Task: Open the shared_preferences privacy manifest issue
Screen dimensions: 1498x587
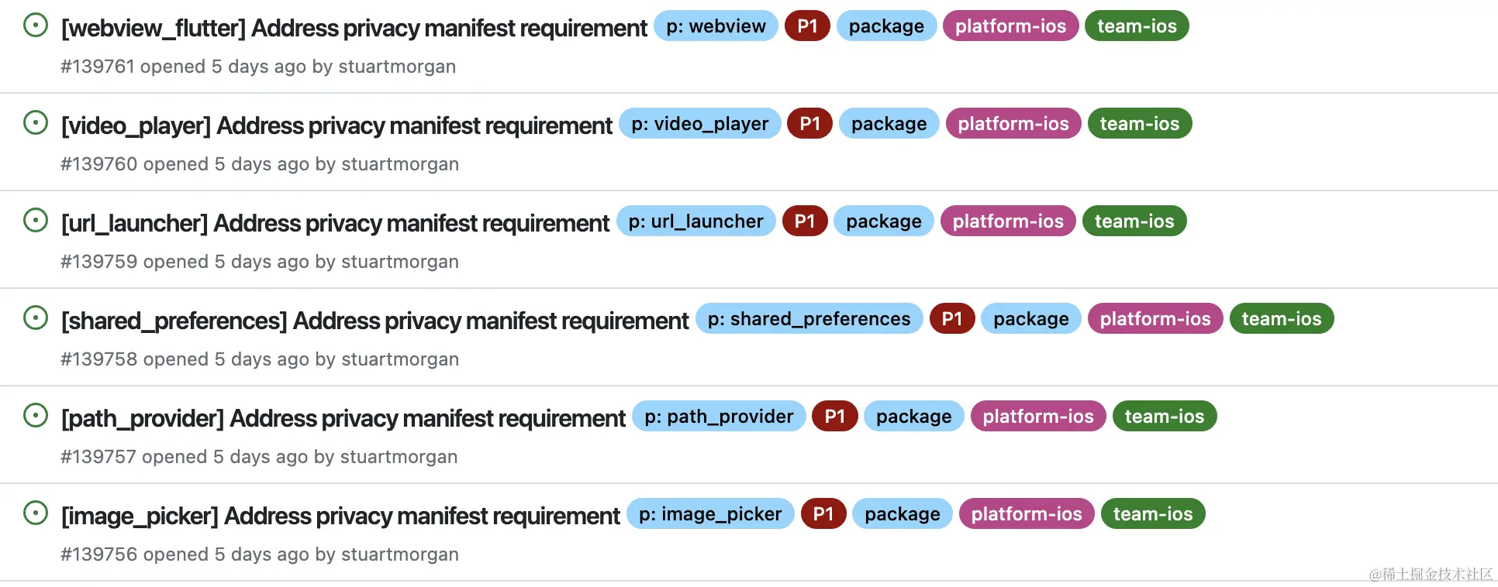Action: 374,321
